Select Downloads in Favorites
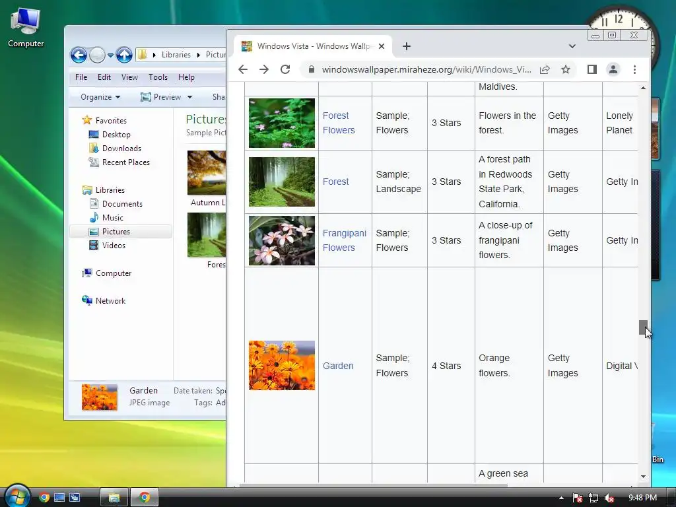The image size is (676, 507). point(121,149)
